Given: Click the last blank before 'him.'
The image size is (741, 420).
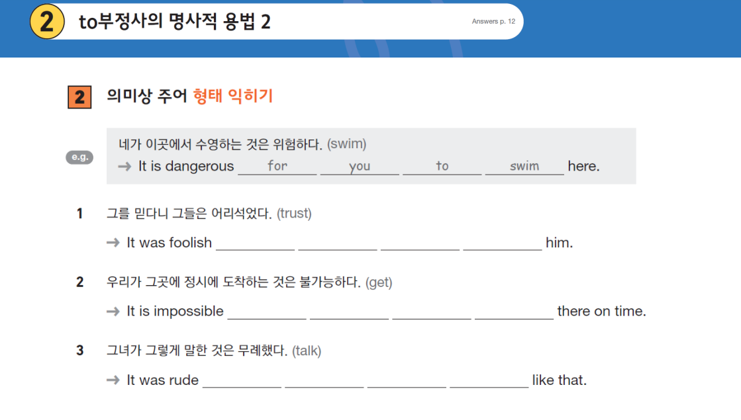Looking at the screenshot, I should pos(503,243).
